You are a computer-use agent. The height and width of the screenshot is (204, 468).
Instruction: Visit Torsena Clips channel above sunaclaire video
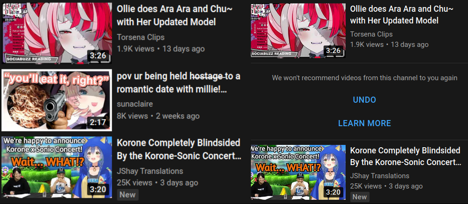pyautogui.click(x=141, y=38)
